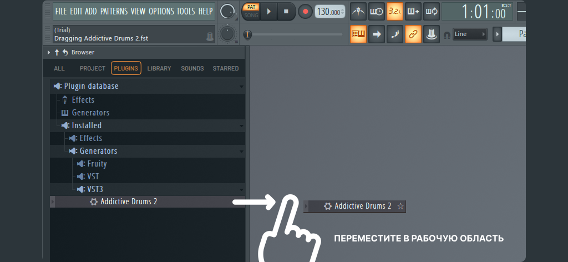Click the magnet snap icon
568x262 pixels.
tap(447, 34)
